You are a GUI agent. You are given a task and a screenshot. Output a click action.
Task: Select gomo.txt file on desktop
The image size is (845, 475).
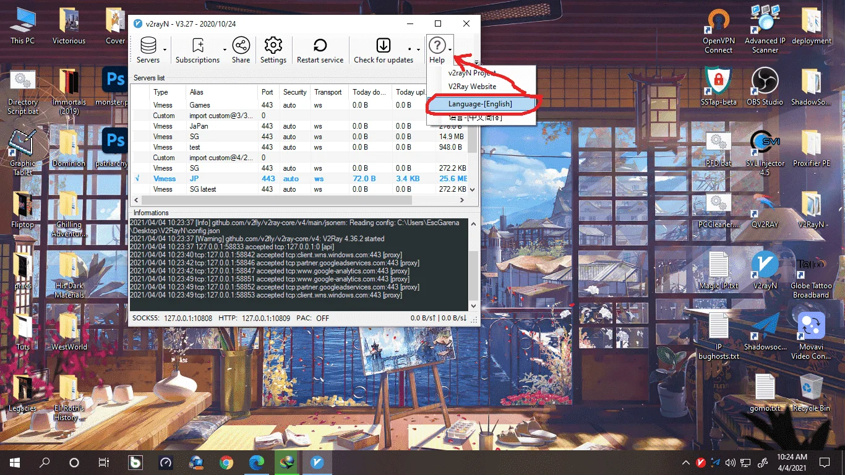pyautogui.click(x=765, y=393)
